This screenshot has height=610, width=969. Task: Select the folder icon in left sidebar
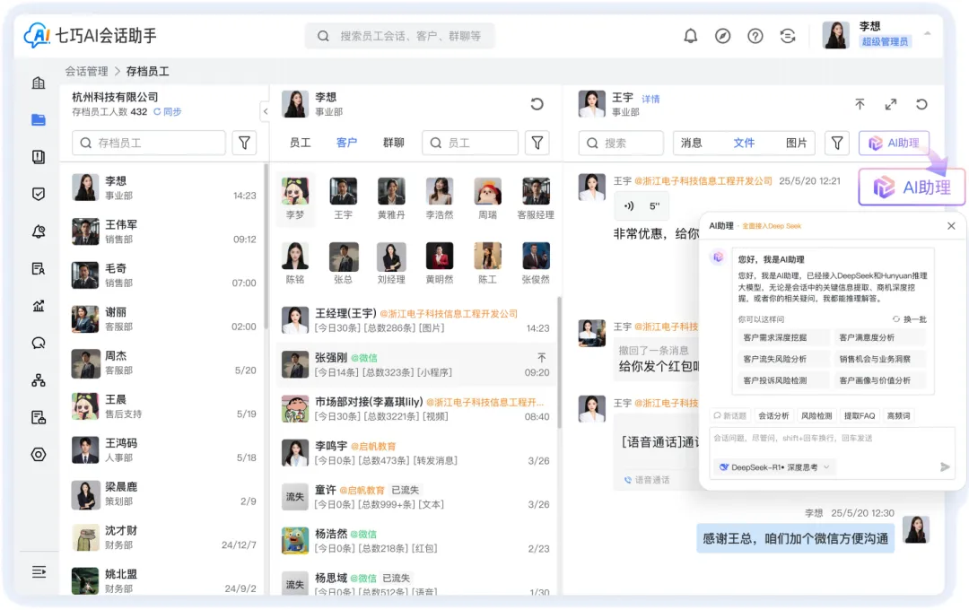pyautogui.click(x=39, y=119)
